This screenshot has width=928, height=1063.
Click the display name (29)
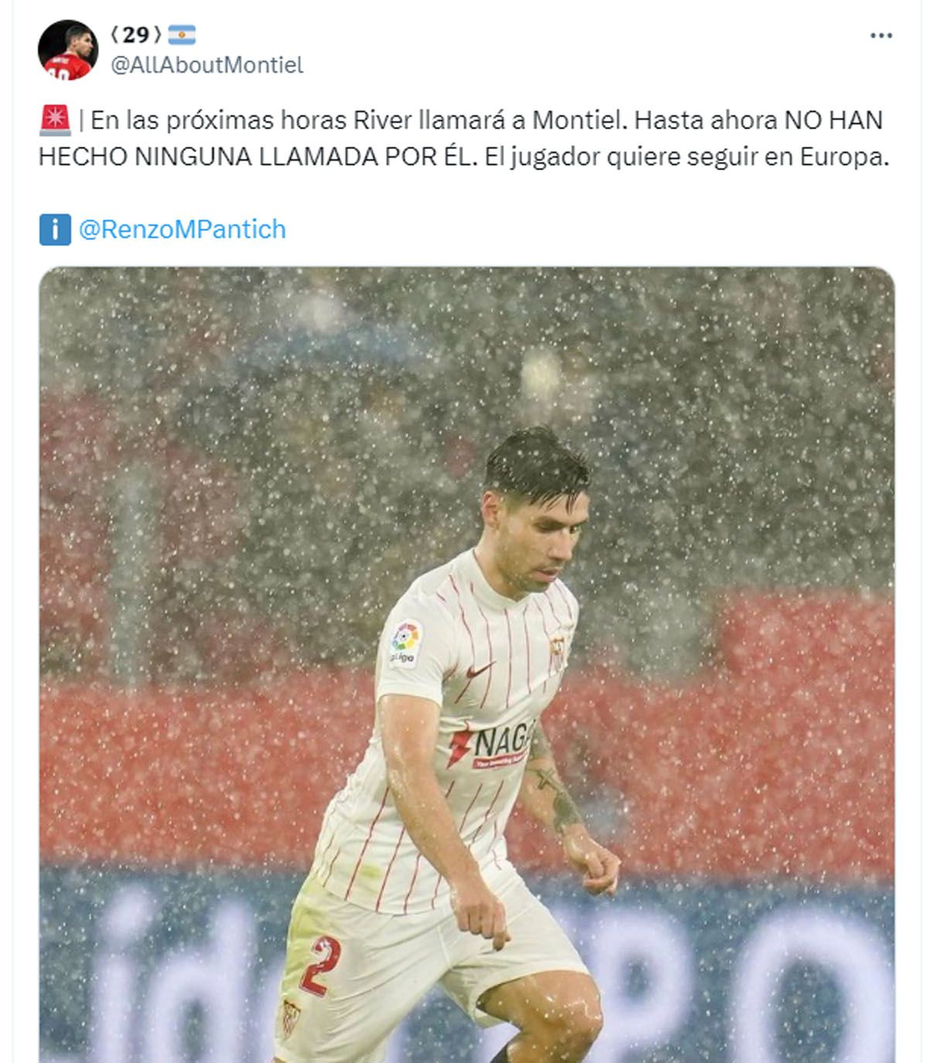click(136, 35)
